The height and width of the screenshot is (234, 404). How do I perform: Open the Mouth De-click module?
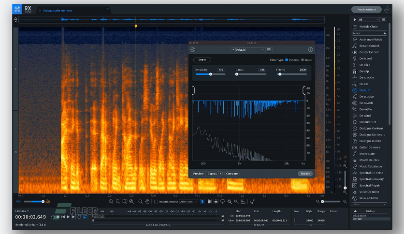[366, 160]
